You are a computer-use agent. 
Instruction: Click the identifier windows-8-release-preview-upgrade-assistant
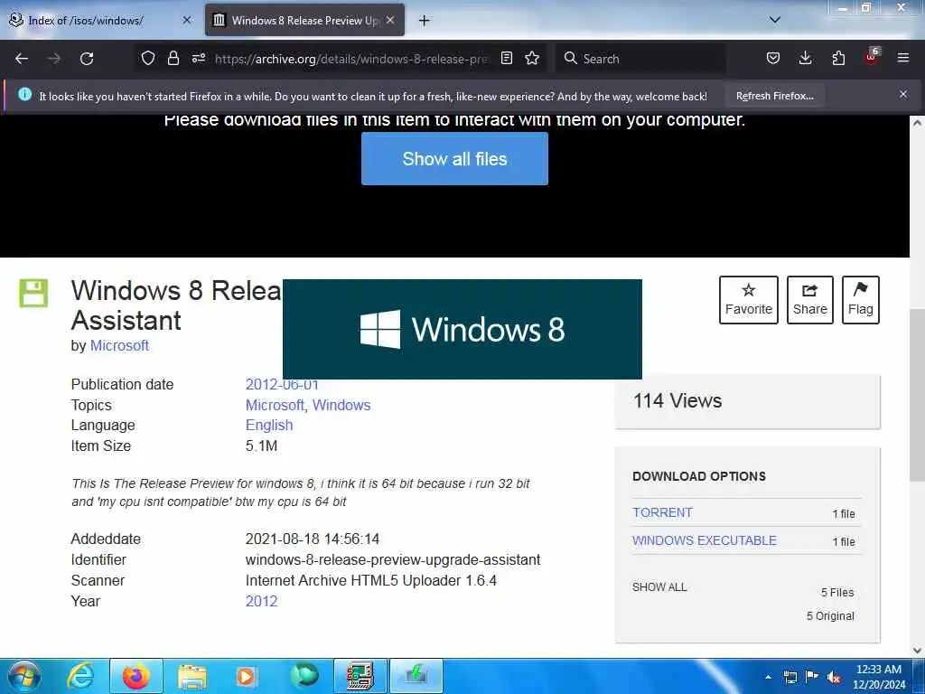pos(393,560)
